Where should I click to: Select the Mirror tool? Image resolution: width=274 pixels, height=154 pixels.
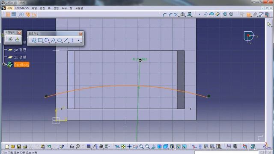[183, 14]
